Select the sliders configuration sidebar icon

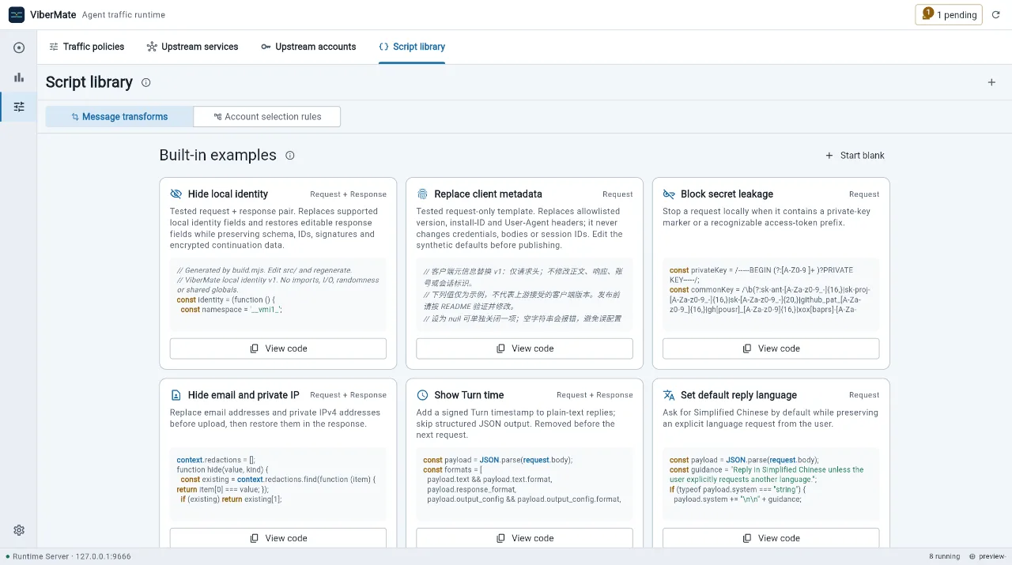point(19,107)
